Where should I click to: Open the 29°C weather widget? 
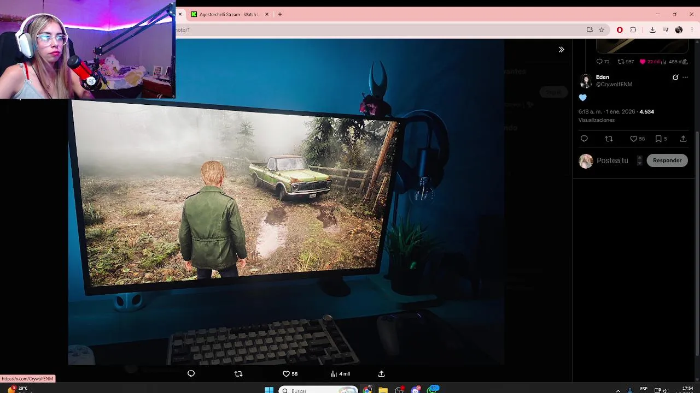(x=17, y=389)
